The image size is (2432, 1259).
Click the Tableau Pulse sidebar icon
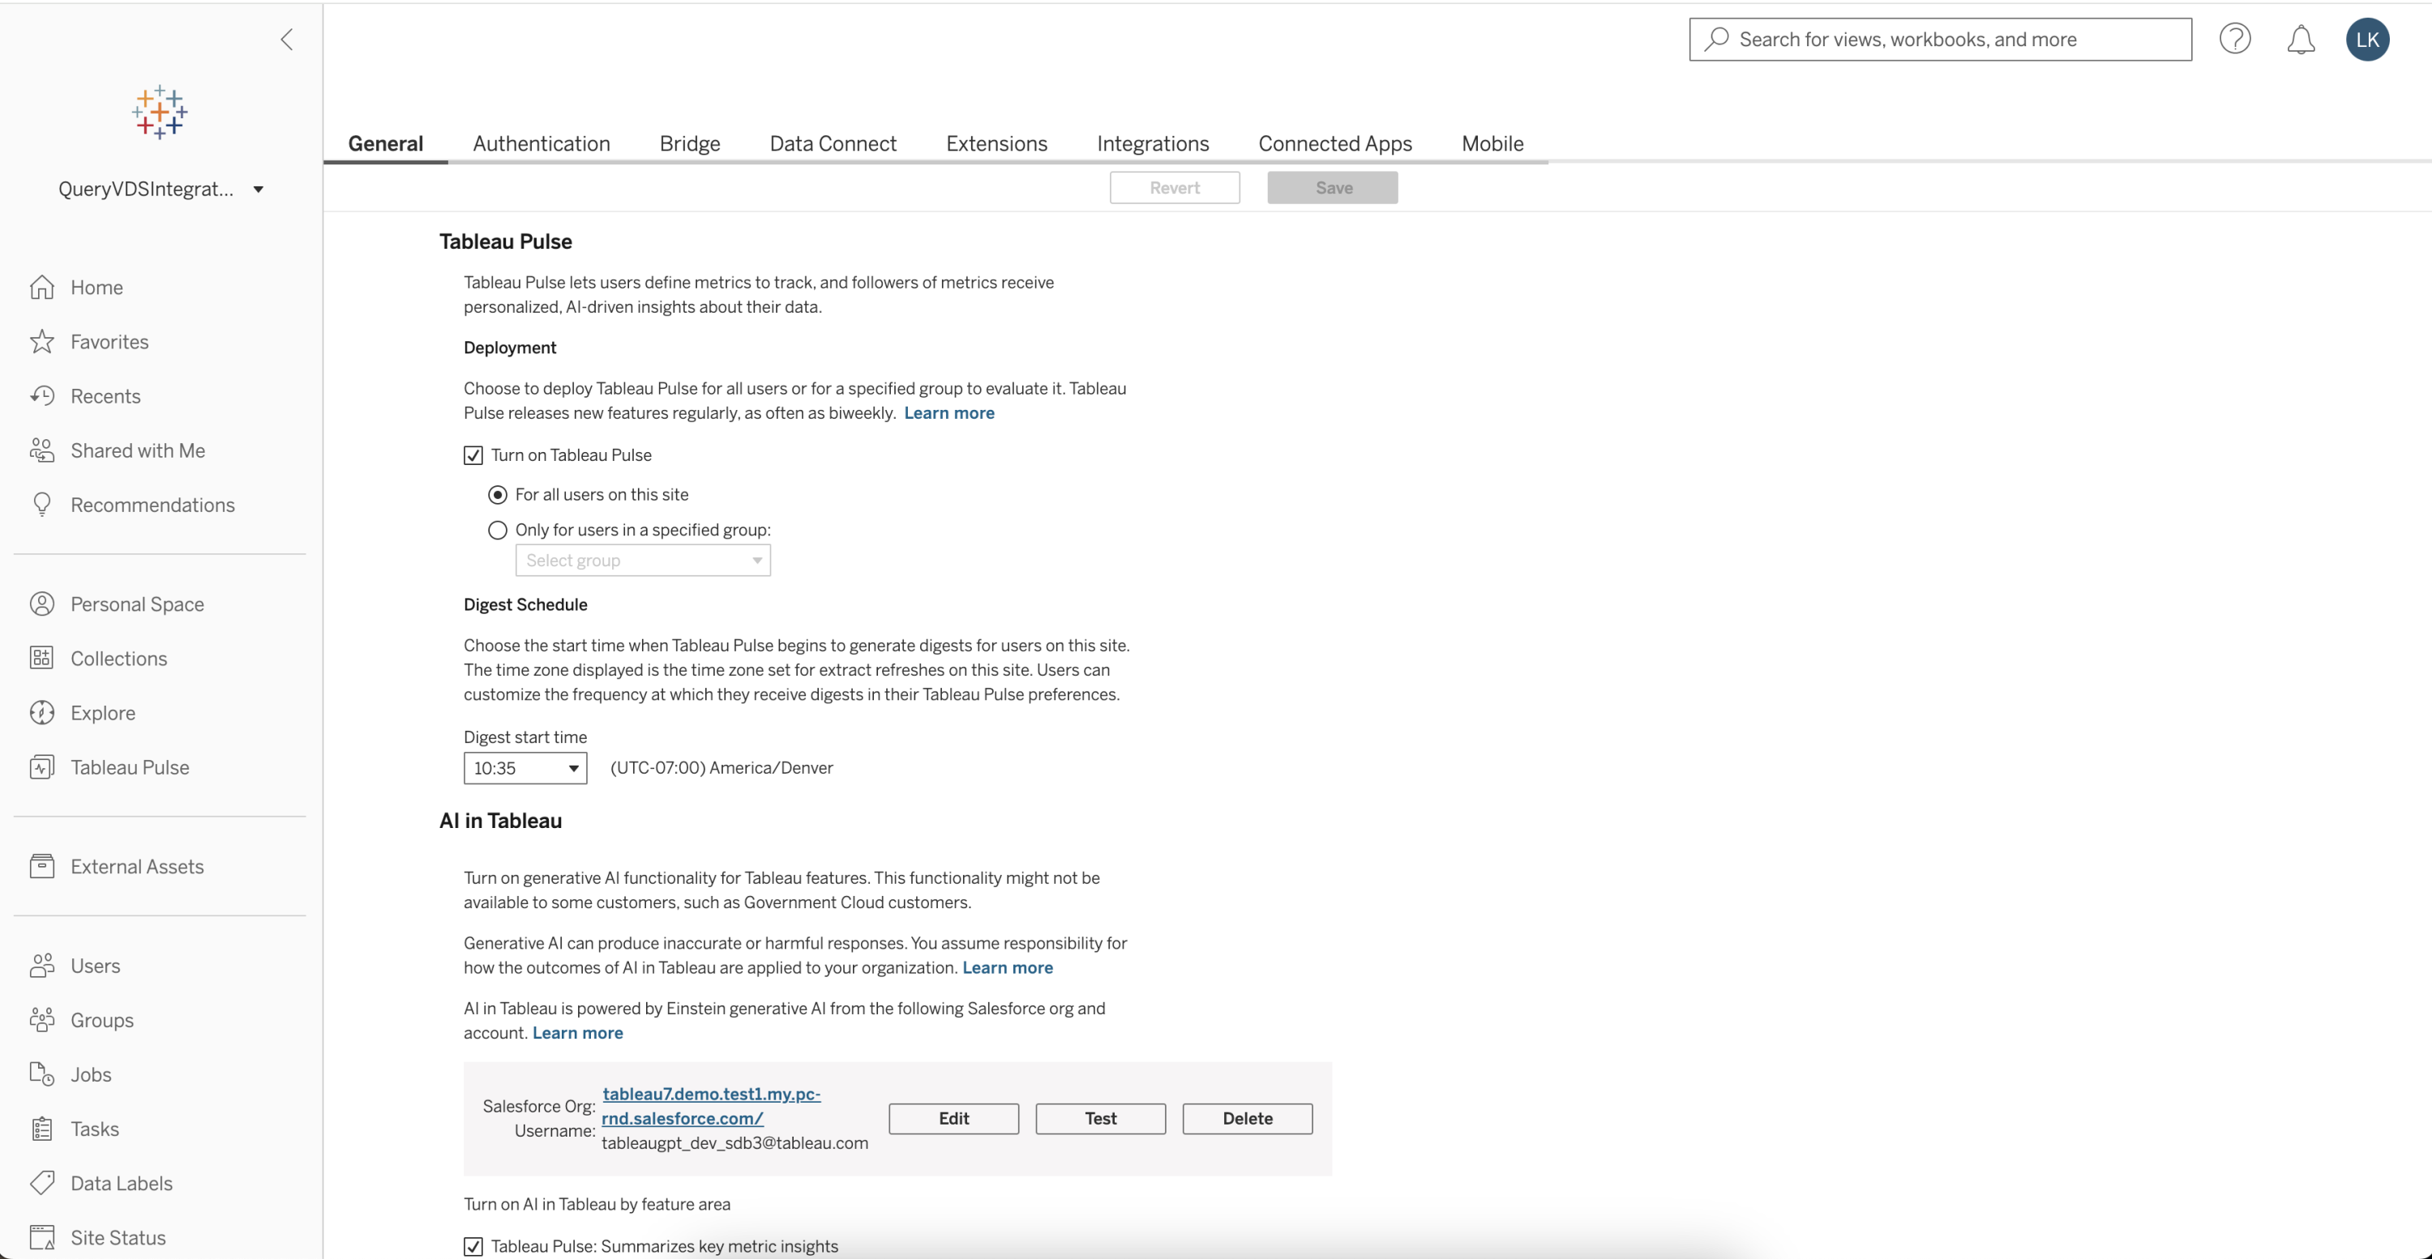click(x=41, y=767)
